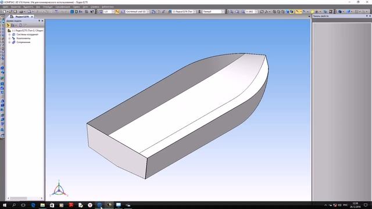This screenshot has width=372, height=209.
Task: Click the Orientation icon in the view toolbar
Action: pos(266,12)
